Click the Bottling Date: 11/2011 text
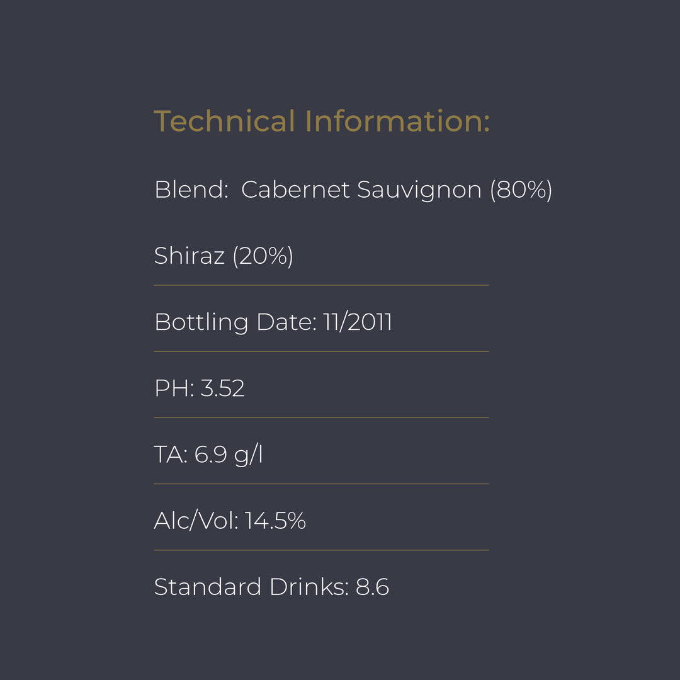Screen dimensions: 680x680 tap(273, 322)
